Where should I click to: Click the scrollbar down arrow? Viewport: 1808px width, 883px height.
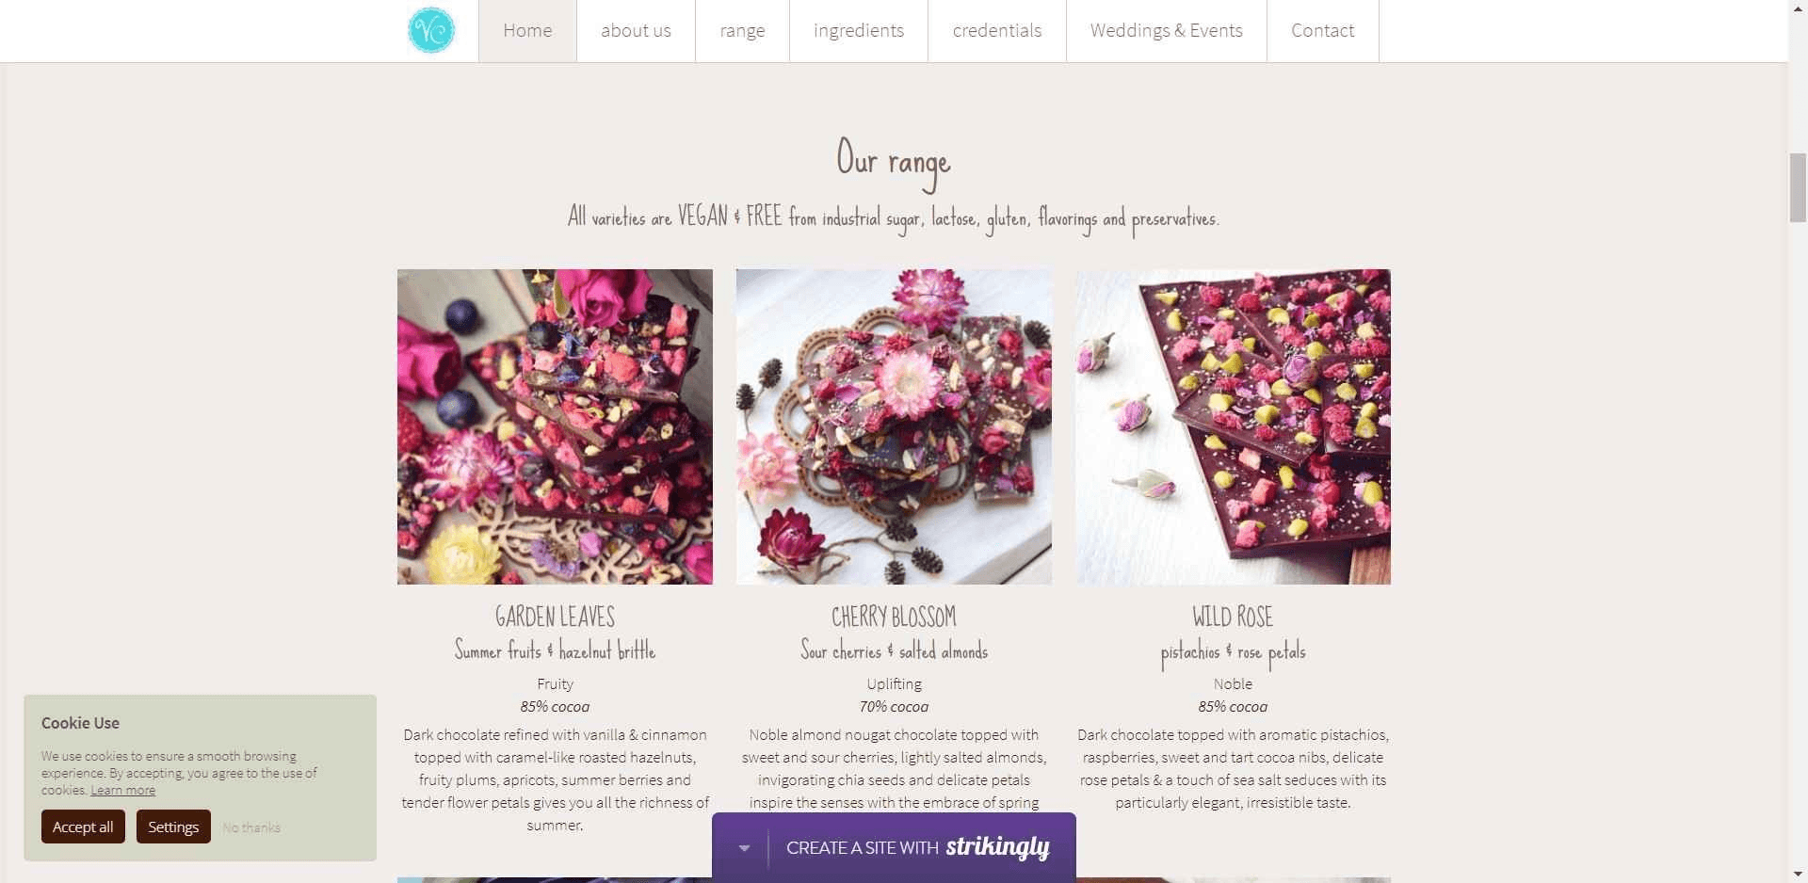tap(1798, 874)
